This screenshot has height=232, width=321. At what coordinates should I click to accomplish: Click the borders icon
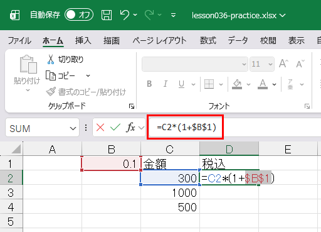tap(209, 84)
